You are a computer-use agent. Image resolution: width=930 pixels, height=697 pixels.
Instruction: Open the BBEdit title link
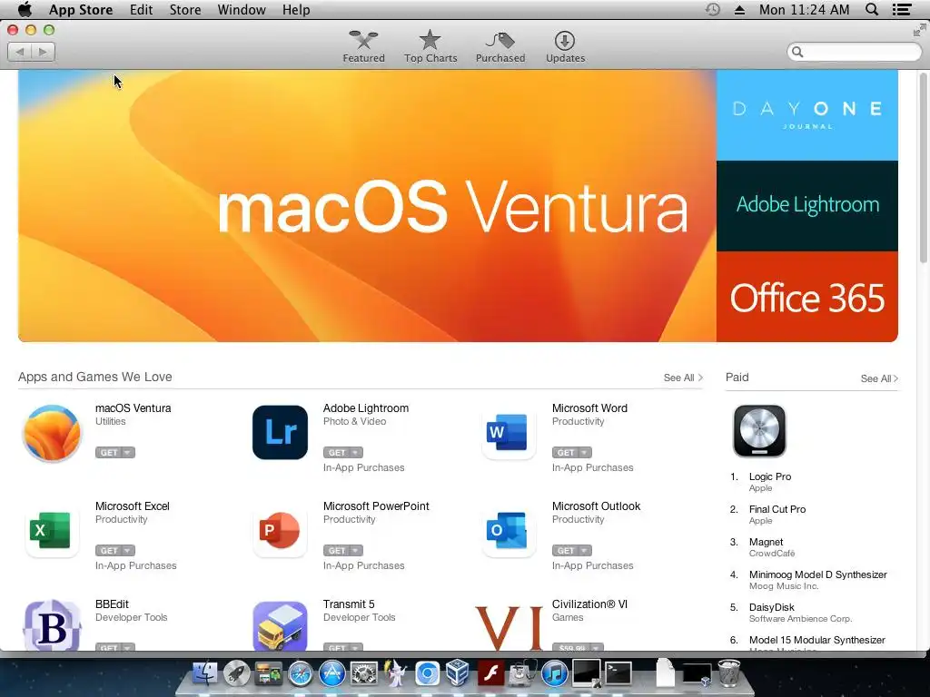coord(112,604)
